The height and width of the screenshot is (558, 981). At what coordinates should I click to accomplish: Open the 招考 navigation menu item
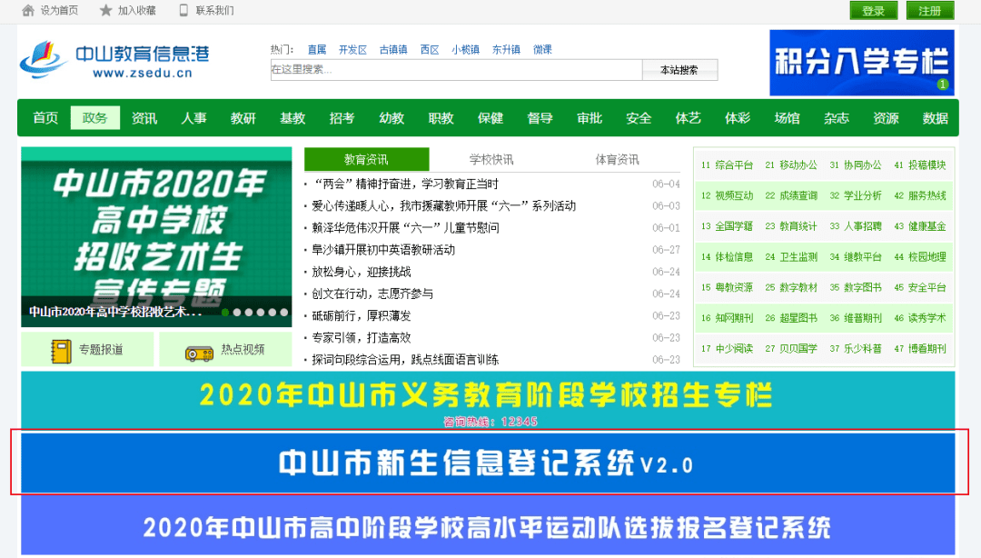click(x=342, y=118)
